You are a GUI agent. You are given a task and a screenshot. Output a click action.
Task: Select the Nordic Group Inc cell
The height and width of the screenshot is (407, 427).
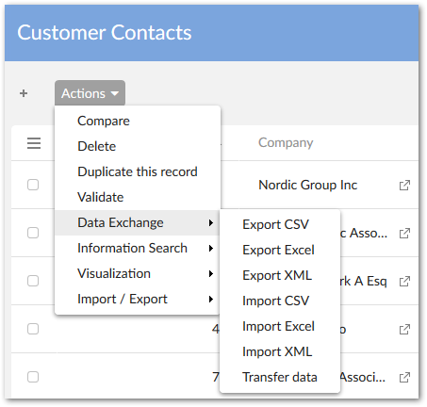point(307,185)
